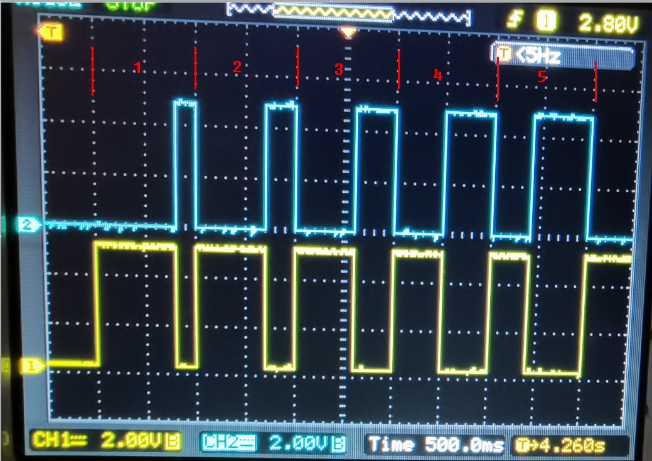Click the CH2 2.00V scale readout

273,442
